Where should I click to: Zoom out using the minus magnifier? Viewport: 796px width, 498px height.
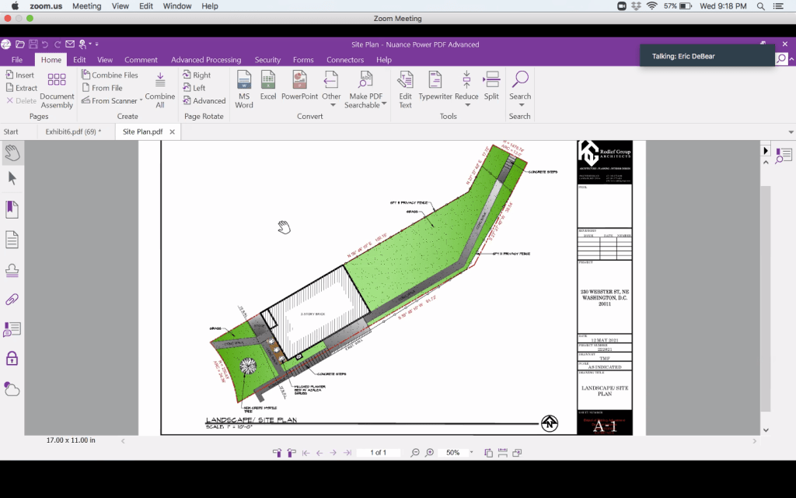coord(415,453)
